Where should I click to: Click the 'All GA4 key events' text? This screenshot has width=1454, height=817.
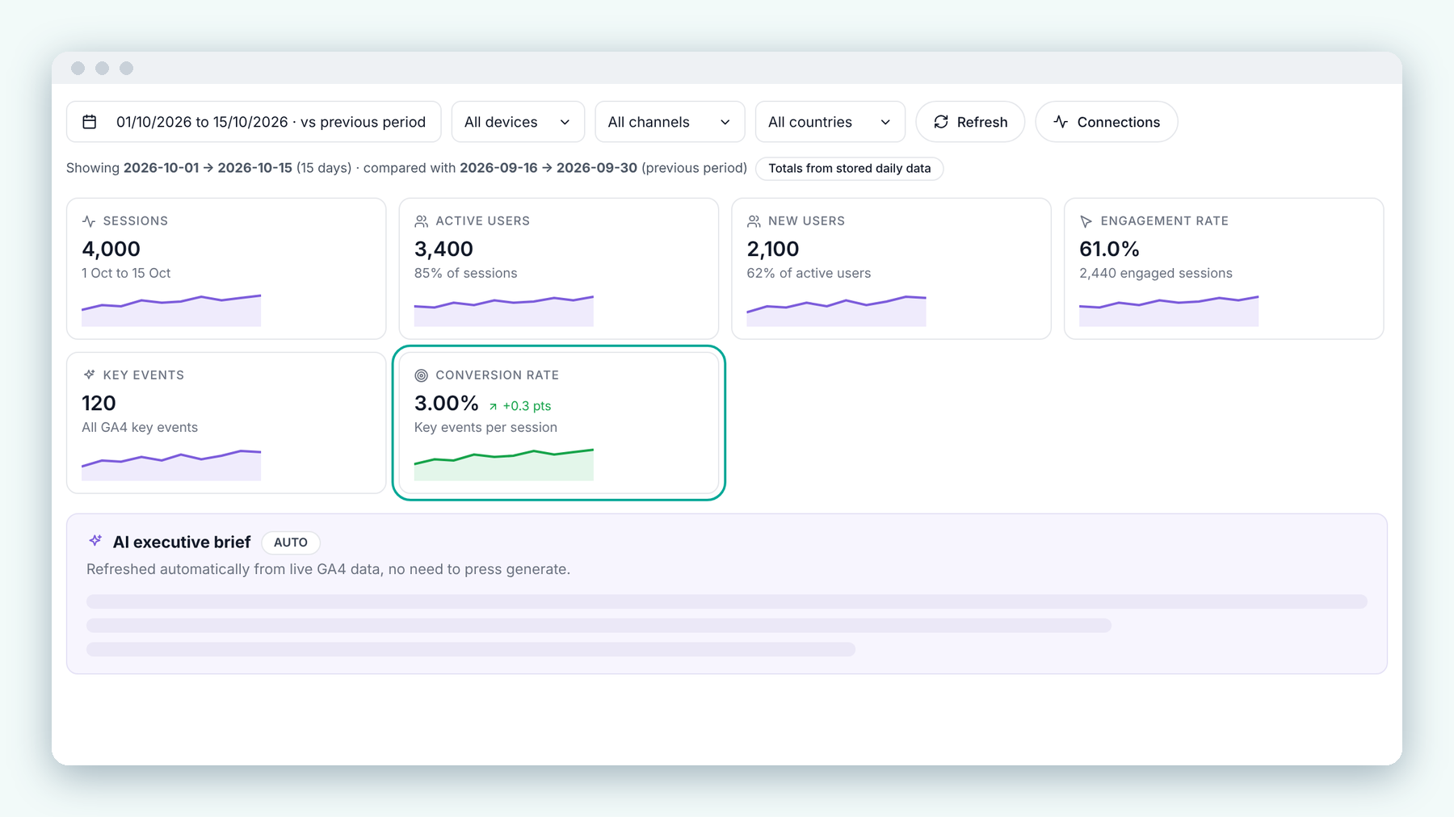pos(140,428)
